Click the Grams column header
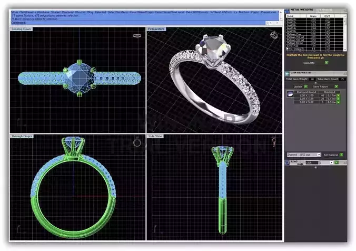The width and height of the screenshot is (356, 251). (313, 16)
